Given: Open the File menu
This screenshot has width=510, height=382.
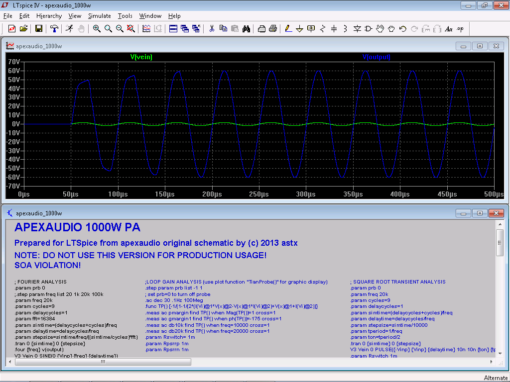Looking at the screenshot, I should pos(8,16).
